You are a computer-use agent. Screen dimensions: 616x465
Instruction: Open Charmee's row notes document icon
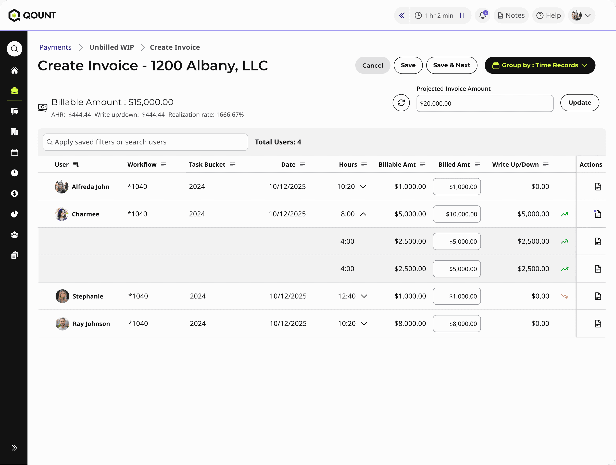tap(598, 214)
